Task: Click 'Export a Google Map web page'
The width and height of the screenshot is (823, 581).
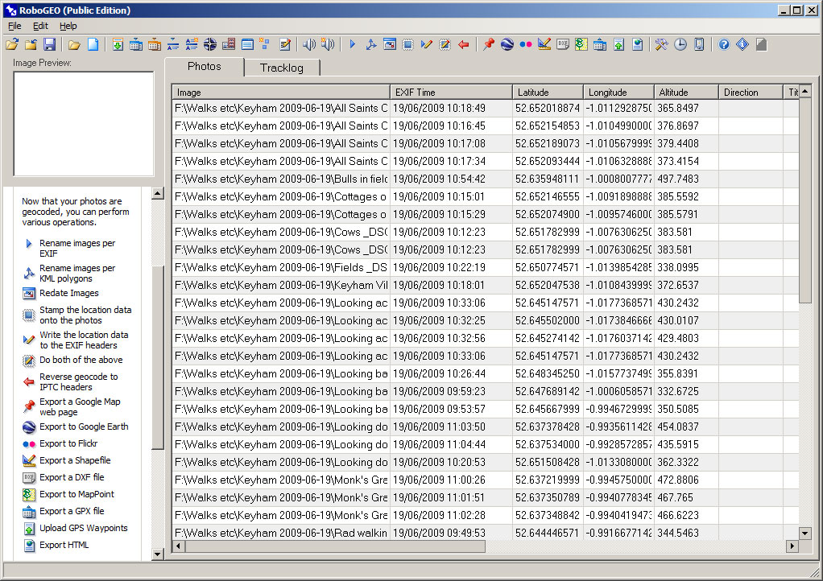Action: tap(80, 407)
